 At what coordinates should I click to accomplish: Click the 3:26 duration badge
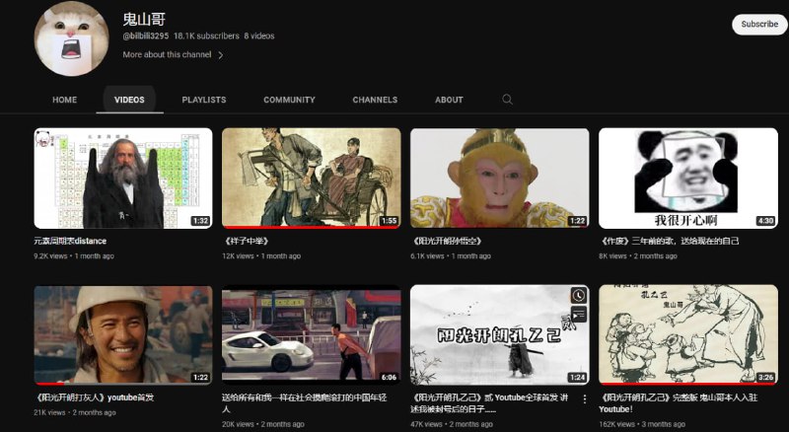[x=765, y=377]
